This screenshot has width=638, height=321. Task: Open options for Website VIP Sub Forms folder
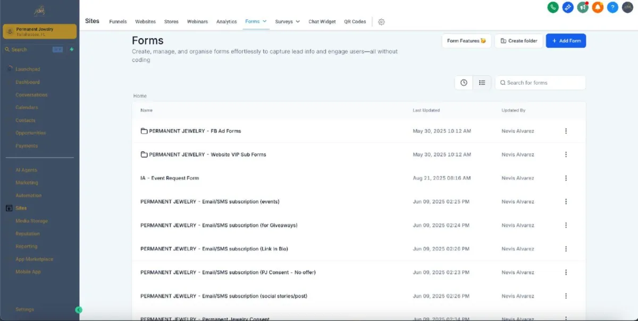pos(566,154)
